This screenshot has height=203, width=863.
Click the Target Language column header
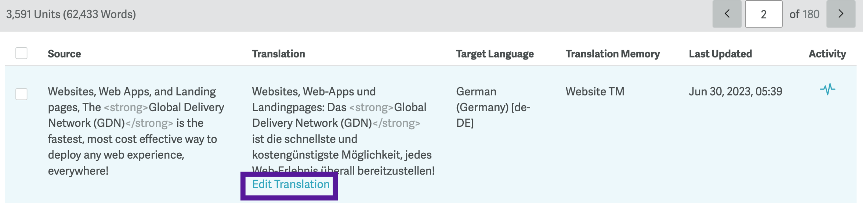click(495, 54)
